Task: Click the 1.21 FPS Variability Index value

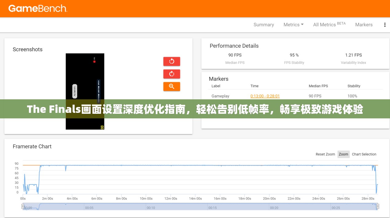Action: (353, 55)
